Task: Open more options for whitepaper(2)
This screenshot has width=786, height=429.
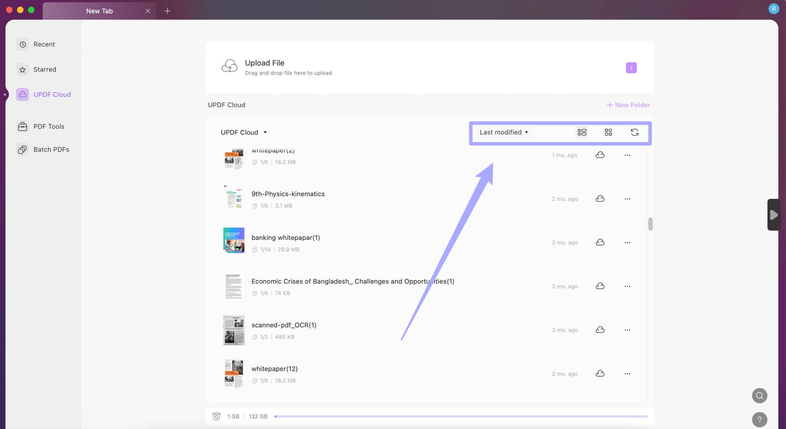Action: [627, 155]
